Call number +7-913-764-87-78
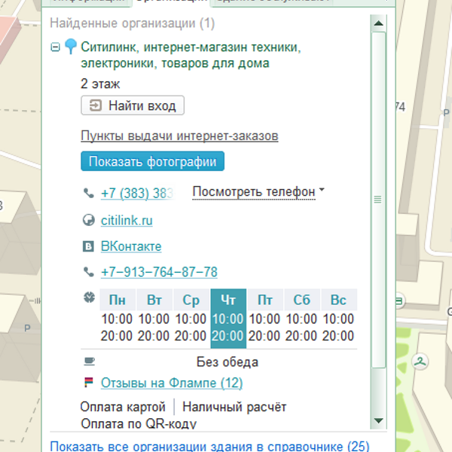452x452 pixels. pos(159,272)
